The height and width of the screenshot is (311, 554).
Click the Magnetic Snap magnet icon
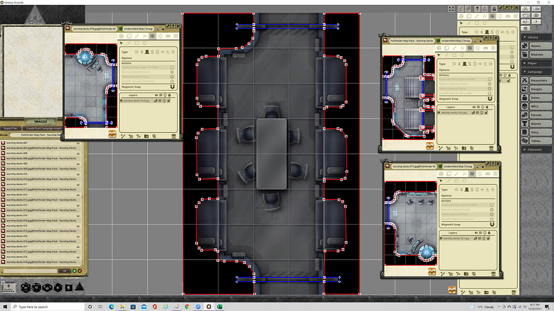[172, 86]
